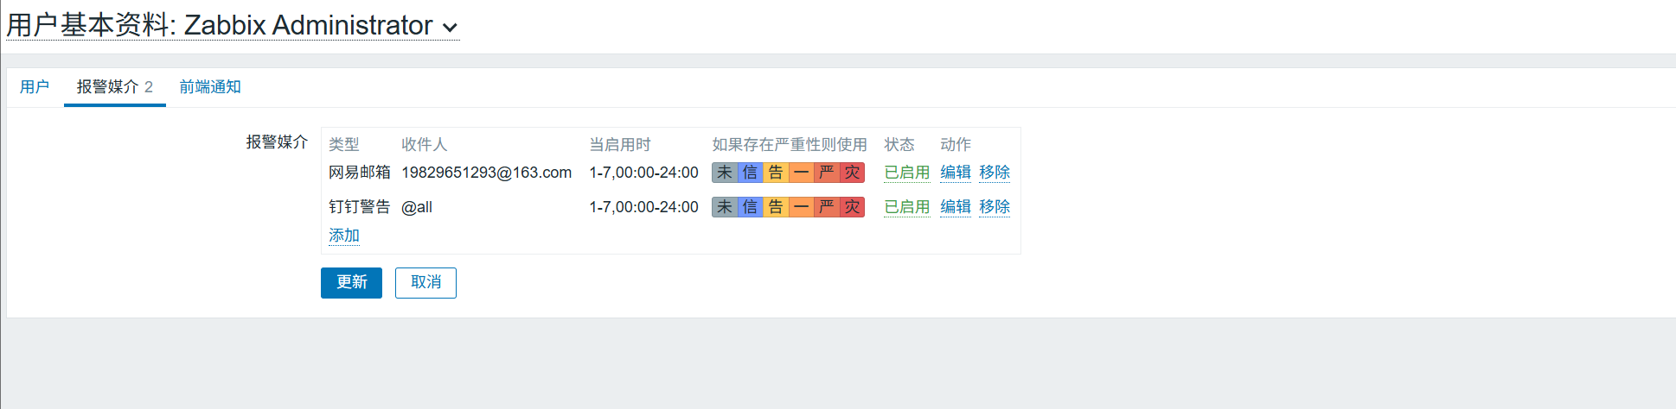This screenshot has height=409, width=1676.
Task: Click the 动作 column header
Action: pos(956,144)
